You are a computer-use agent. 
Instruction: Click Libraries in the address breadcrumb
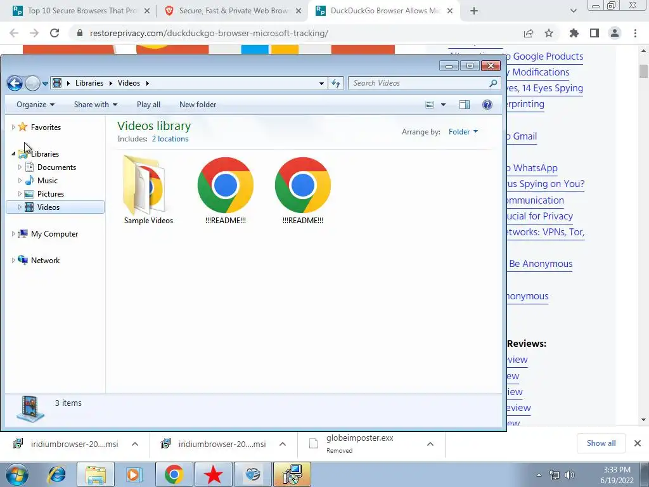pos(89,83)
